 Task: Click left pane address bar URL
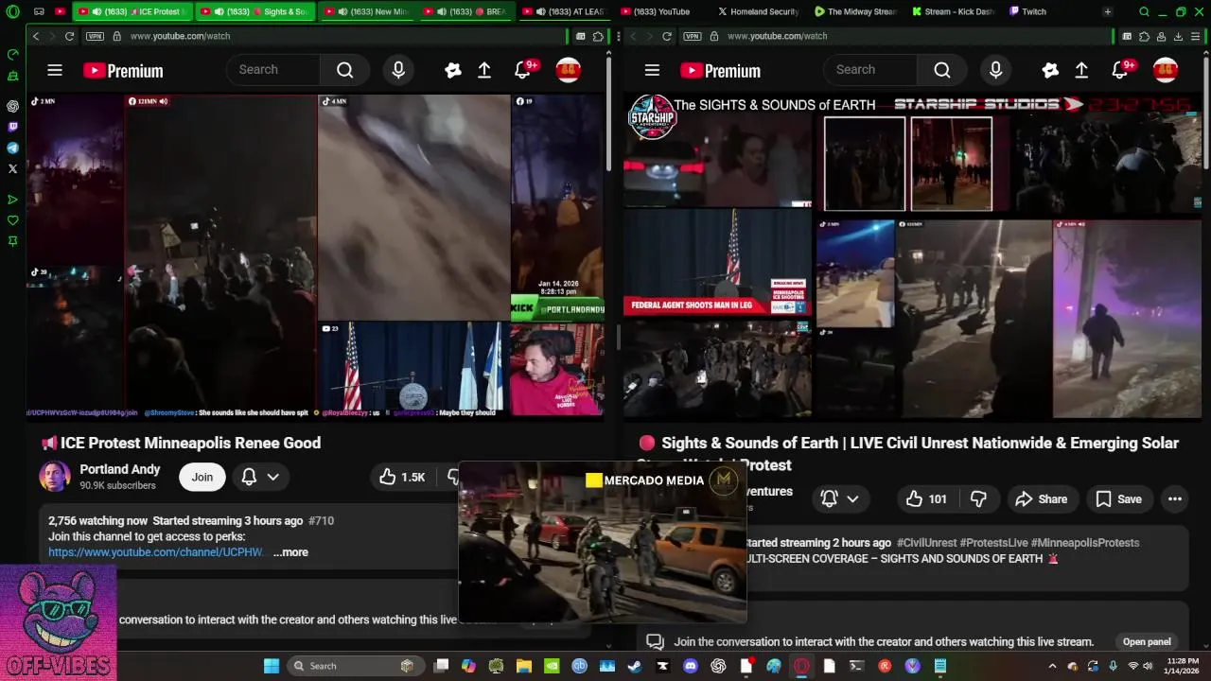point(180,36)
